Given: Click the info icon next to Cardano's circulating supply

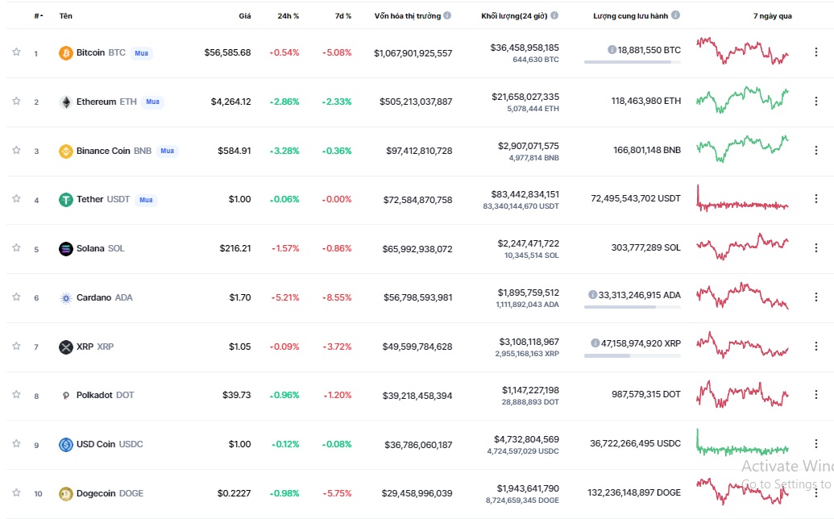Looking at the screenshot, I should coord(593,295).
